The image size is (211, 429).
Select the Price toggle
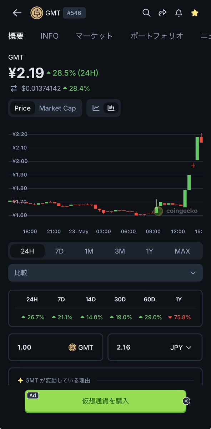point(22,108)
